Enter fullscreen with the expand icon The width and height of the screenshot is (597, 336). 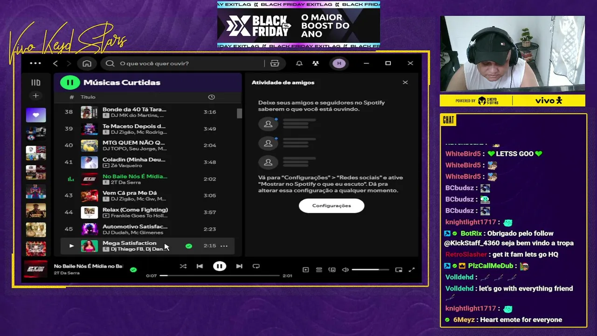click(412, 270)
